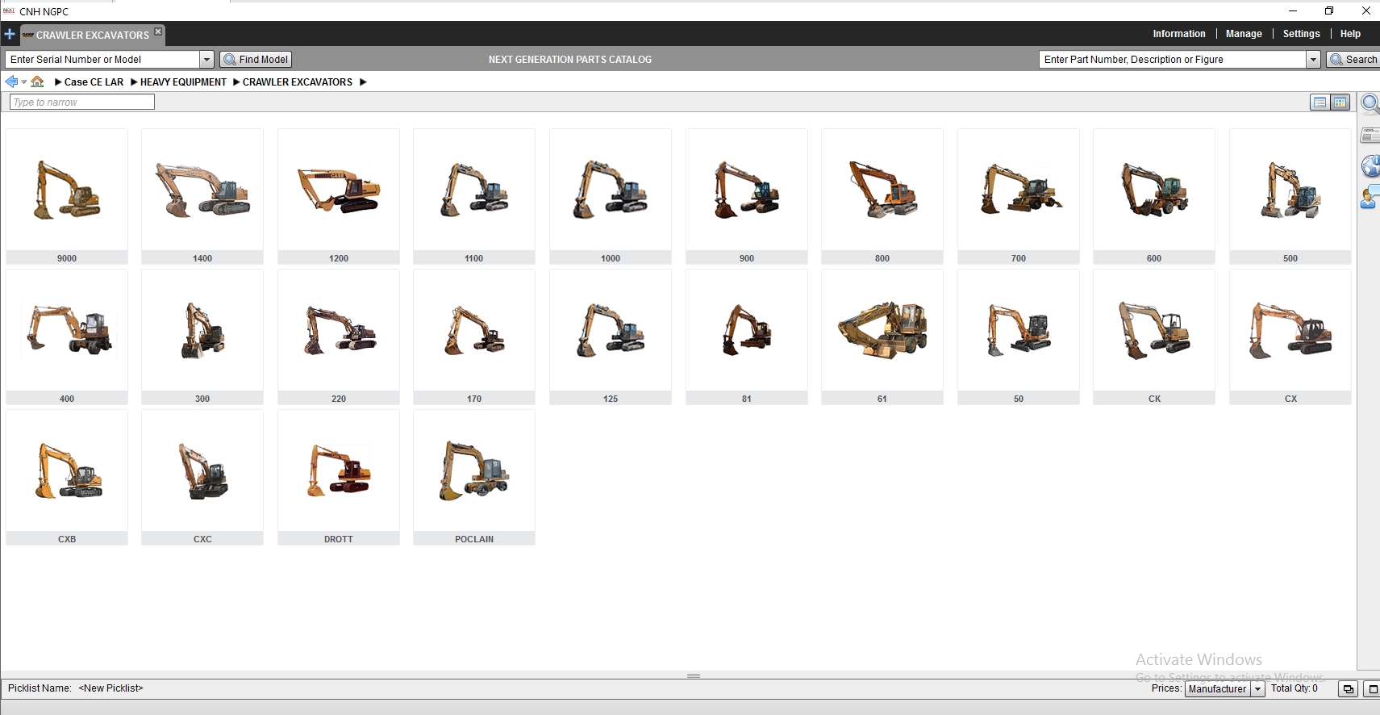Open the 81 excavator model
Screen dimensions: 1380x715
[x=747, y=337]
